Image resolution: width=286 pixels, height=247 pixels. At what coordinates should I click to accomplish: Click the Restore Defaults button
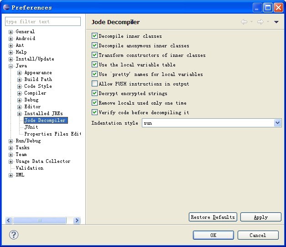213,217
